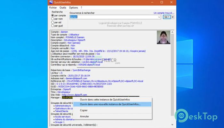Click the QuickUserInfos app icon in title bar
This screenshot has height=128, width=224.
pyautogui.click(x=51, y=2)
